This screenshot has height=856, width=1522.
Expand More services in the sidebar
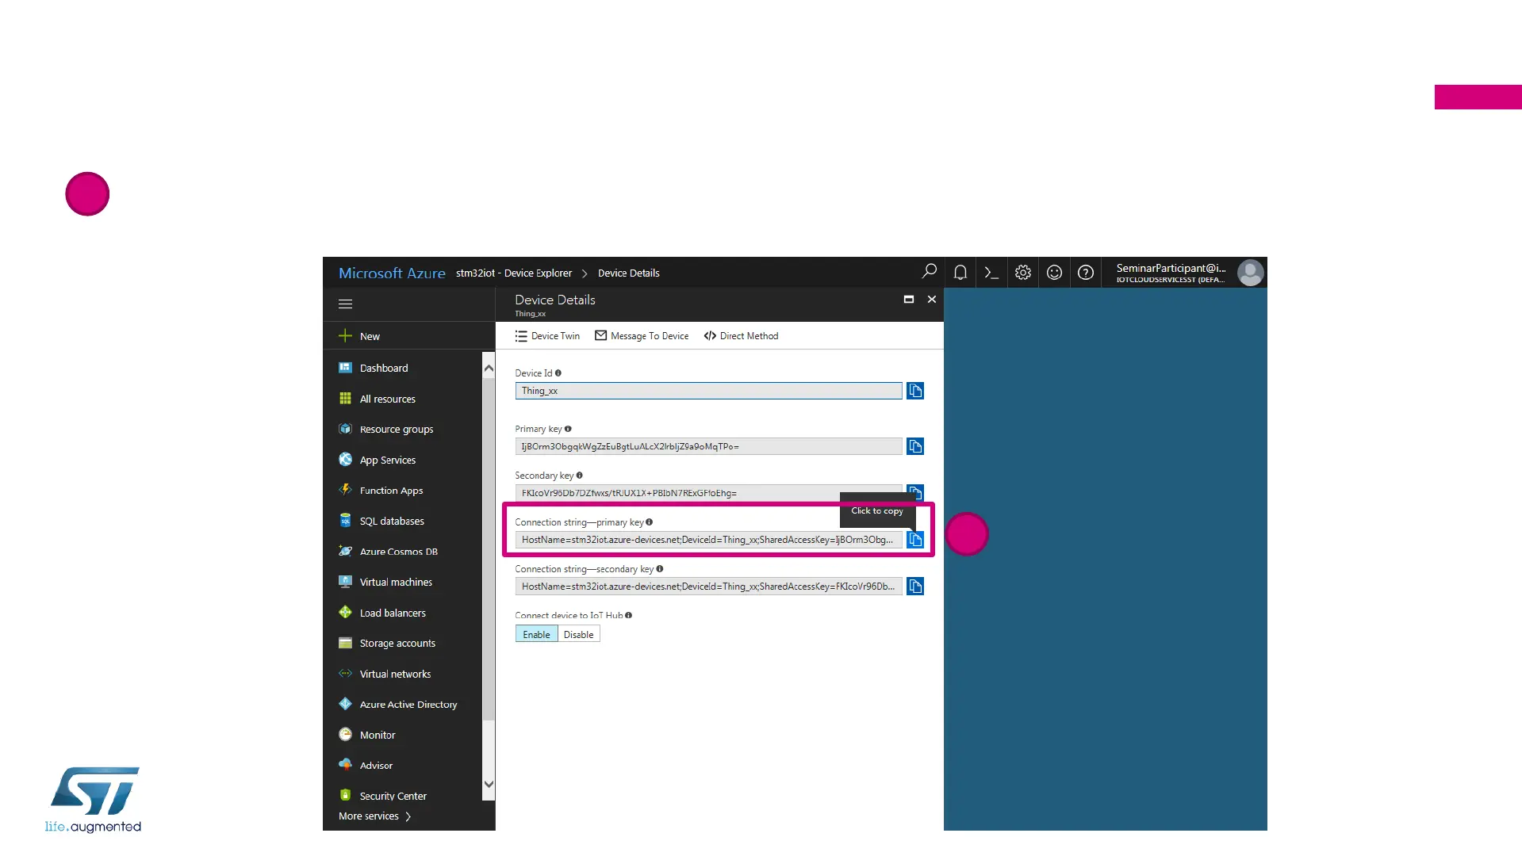pyautogui.click(x=374, y=816)
